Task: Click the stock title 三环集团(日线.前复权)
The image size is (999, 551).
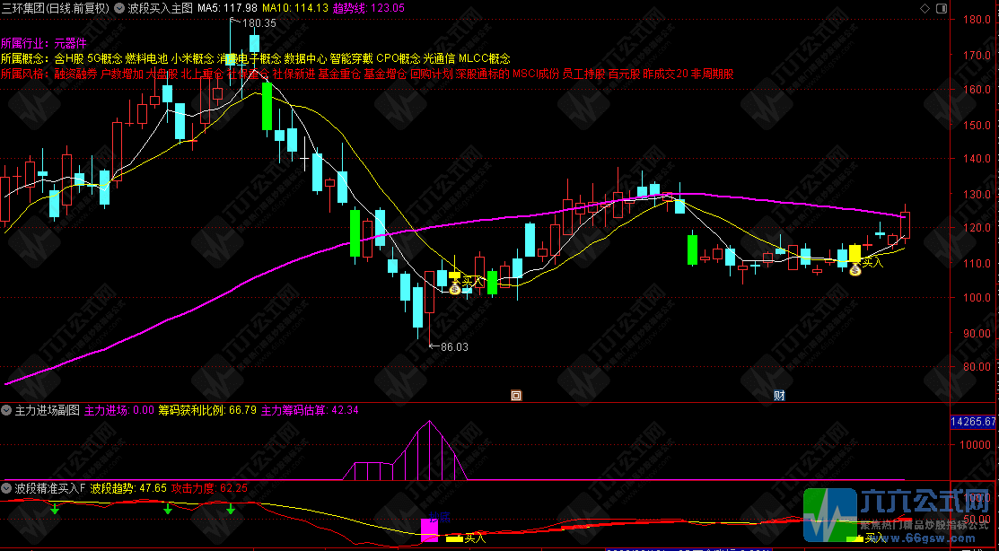Action: point(55,8)
